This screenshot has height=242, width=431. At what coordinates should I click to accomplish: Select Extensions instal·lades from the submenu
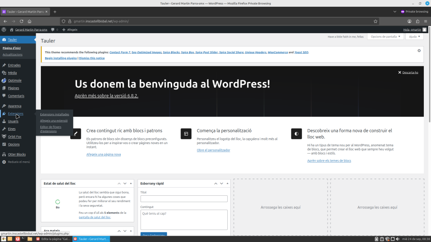(54, 114)
